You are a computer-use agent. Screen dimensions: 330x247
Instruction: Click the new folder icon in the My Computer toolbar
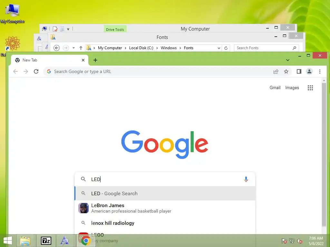[x=62, y=29]
